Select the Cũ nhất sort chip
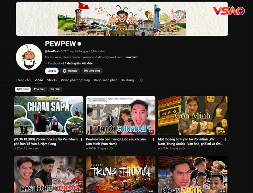Screen dimensions: 253x193 pos(55,89)
